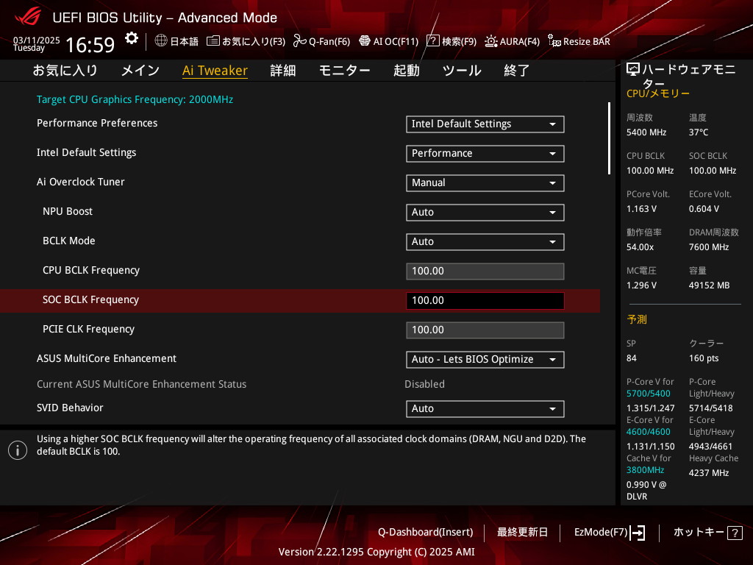Click the SOC BCLK Frequency input field
The width and height of the screenshot is (753, 565).
[485, 300]
